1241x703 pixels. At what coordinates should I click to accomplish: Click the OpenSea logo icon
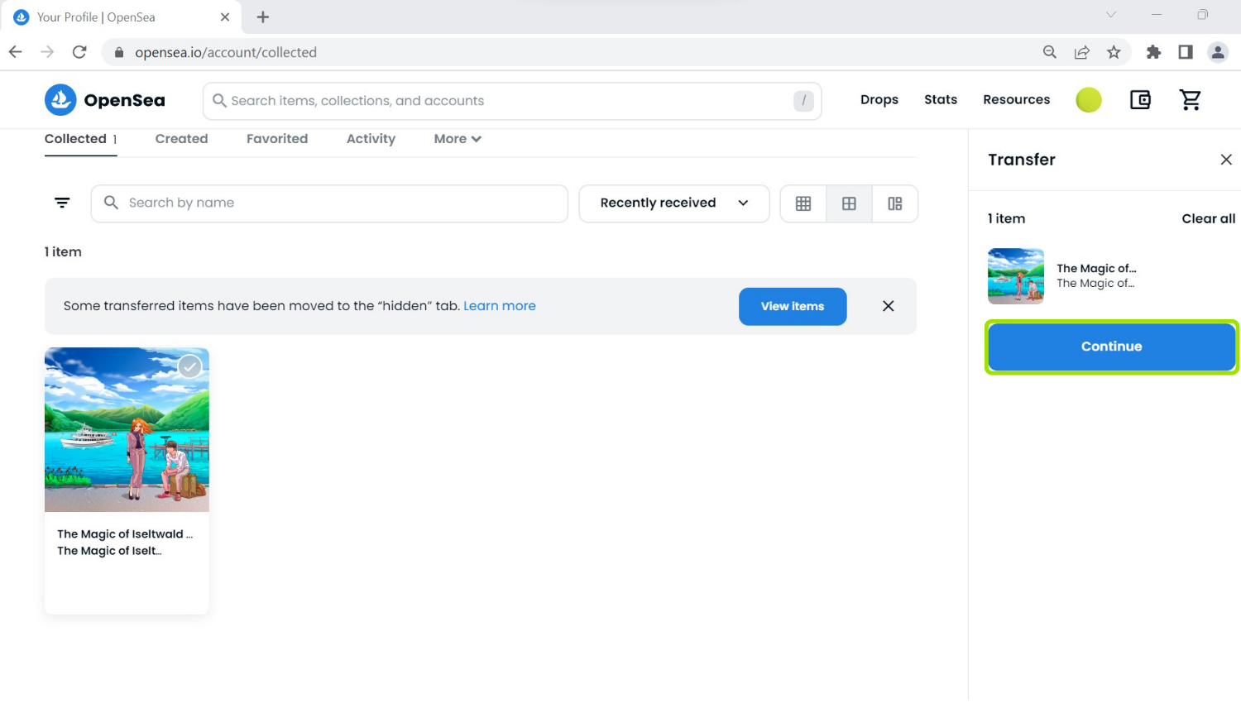(60, 100)
